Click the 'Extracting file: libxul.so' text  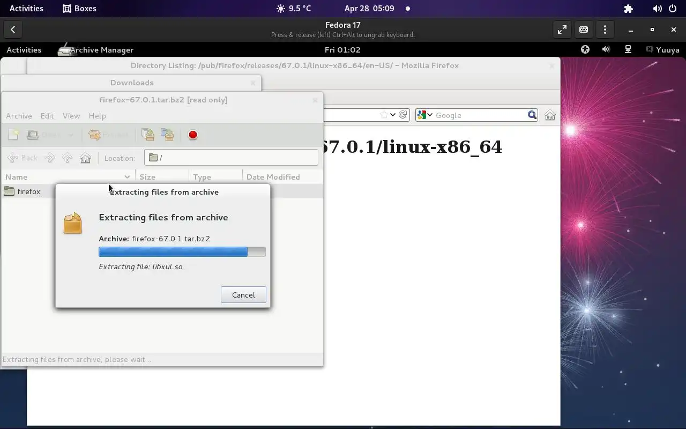[140, 267]
